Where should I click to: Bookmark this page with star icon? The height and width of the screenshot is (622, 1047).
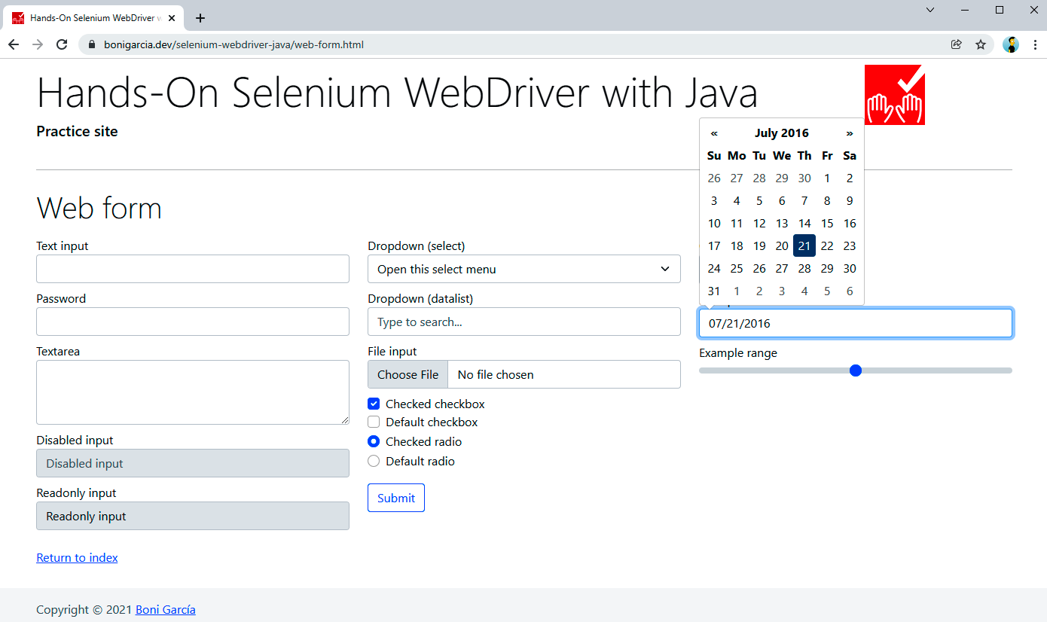[x=981, y=44]
